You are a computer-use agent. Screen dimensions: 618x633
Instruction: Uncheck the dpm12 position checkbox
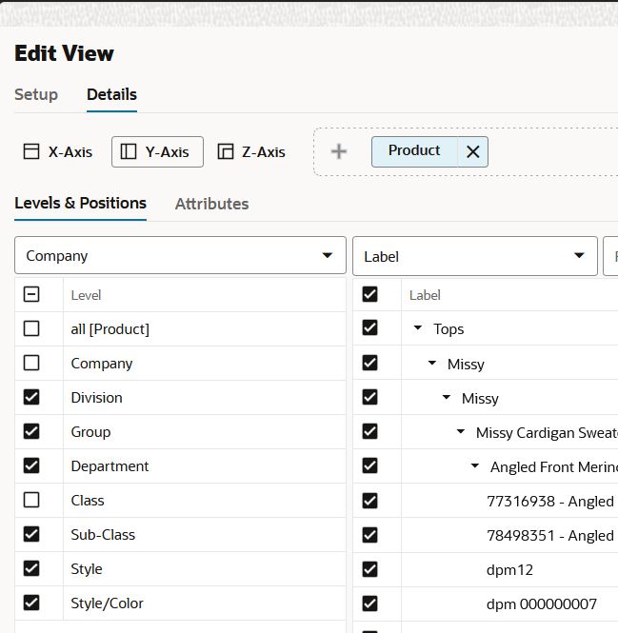370,569
